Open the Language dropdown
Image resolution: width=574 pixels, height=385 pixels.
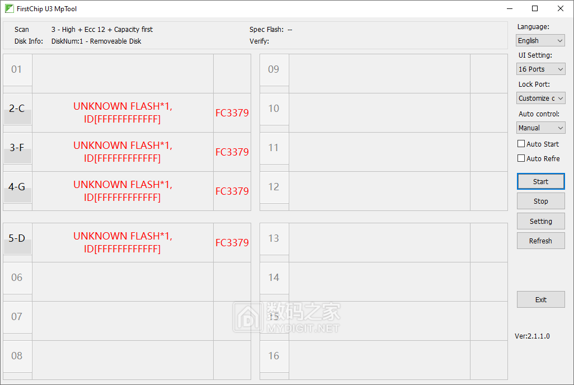540,40
